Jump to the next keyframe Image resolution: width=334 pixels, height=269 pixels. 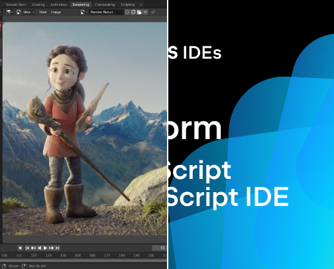click(x=51, y=248)
